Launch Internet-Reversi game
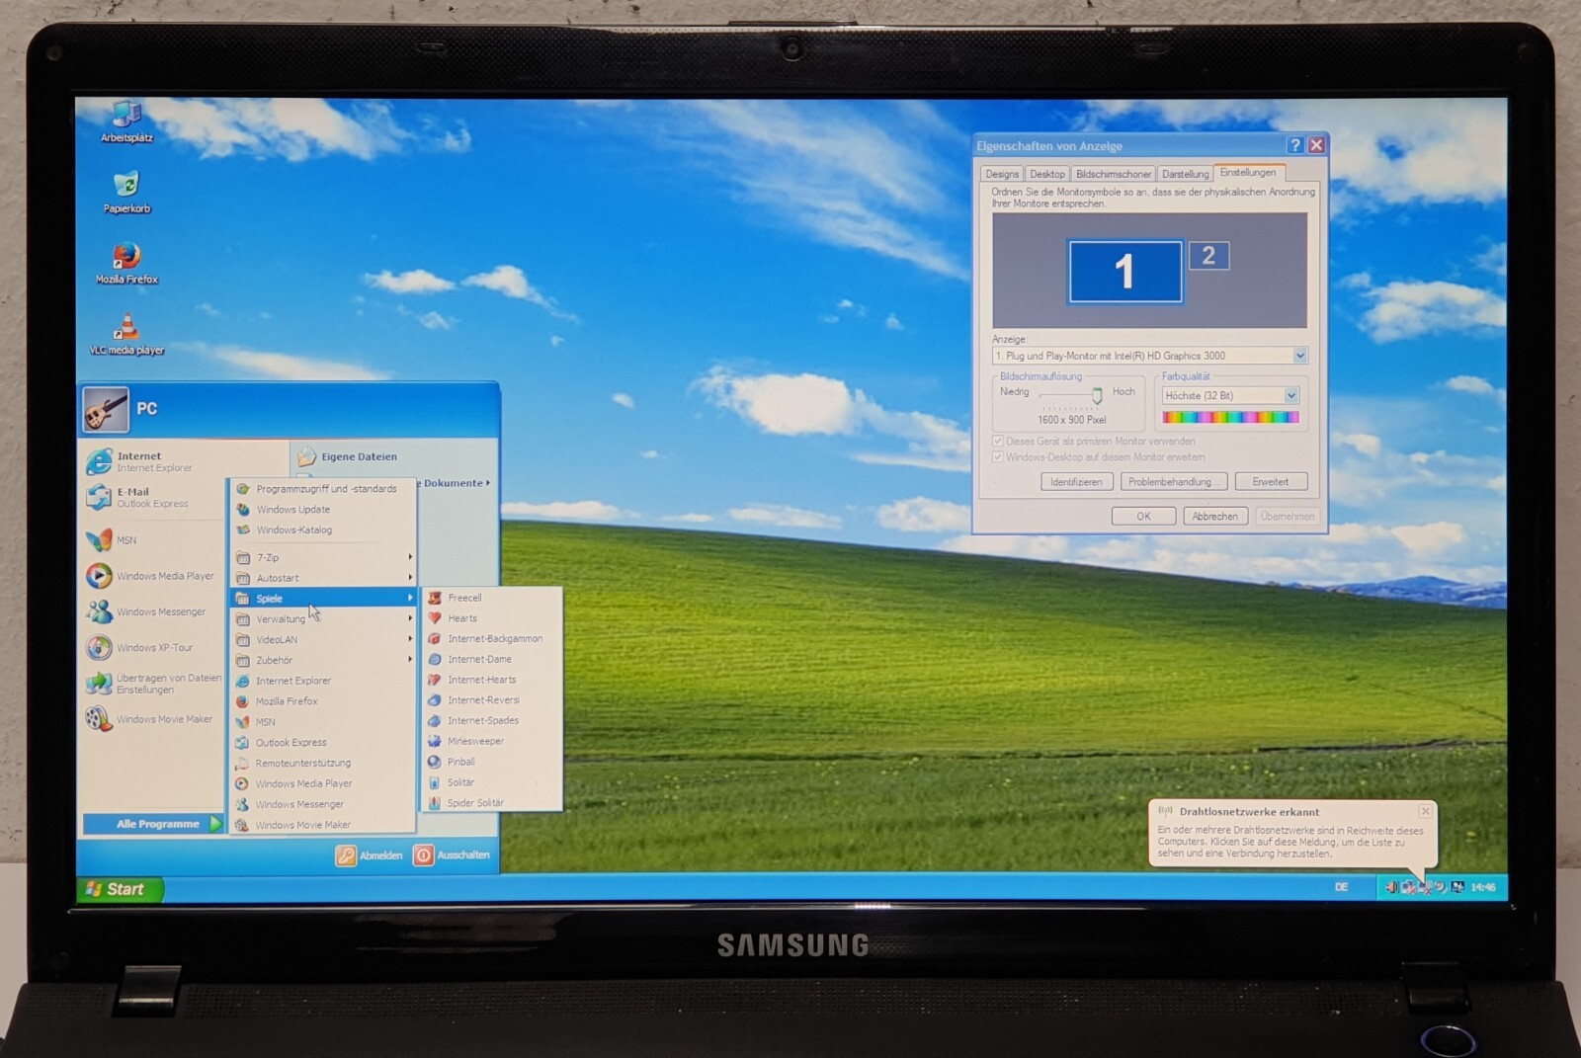Viewport: 1581px width, 1058px height. (x=491, y=700)
